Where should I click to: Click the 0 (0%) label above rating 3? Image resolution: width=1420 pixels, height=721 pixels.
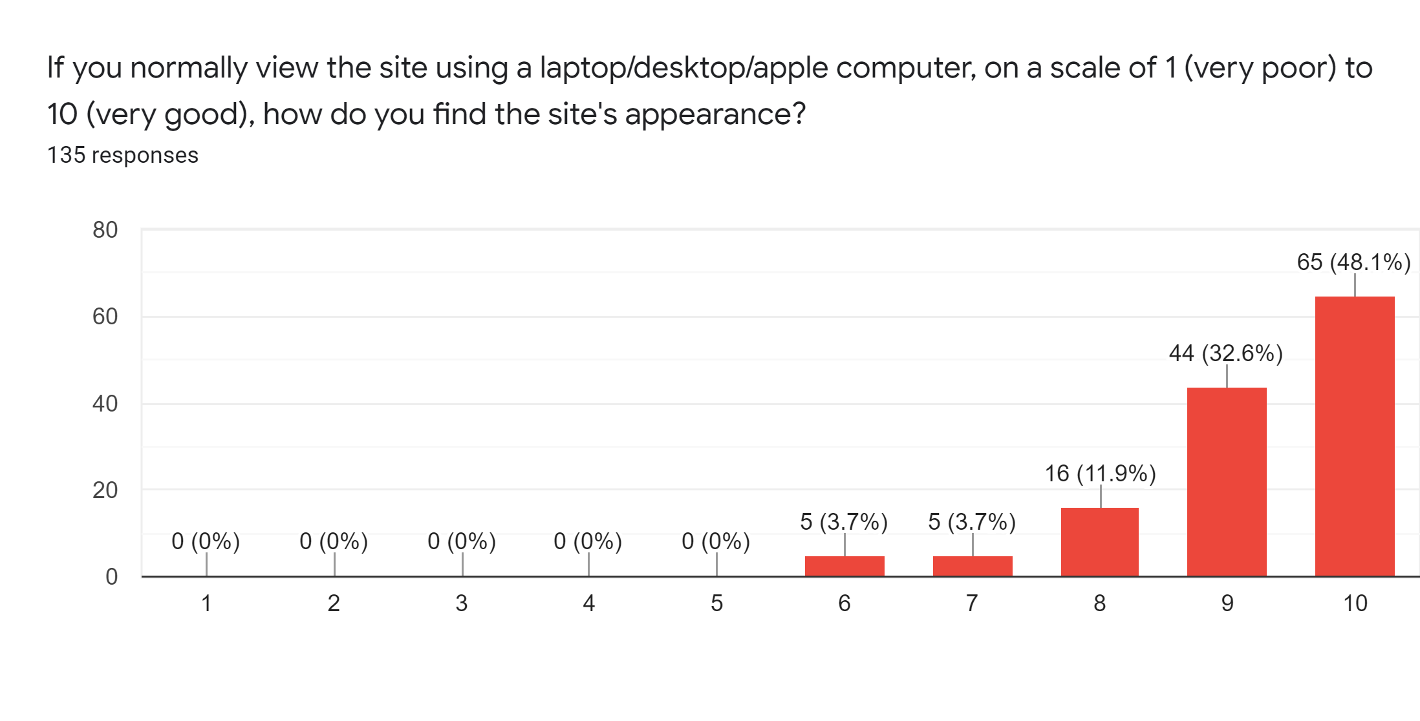point(462,541)
